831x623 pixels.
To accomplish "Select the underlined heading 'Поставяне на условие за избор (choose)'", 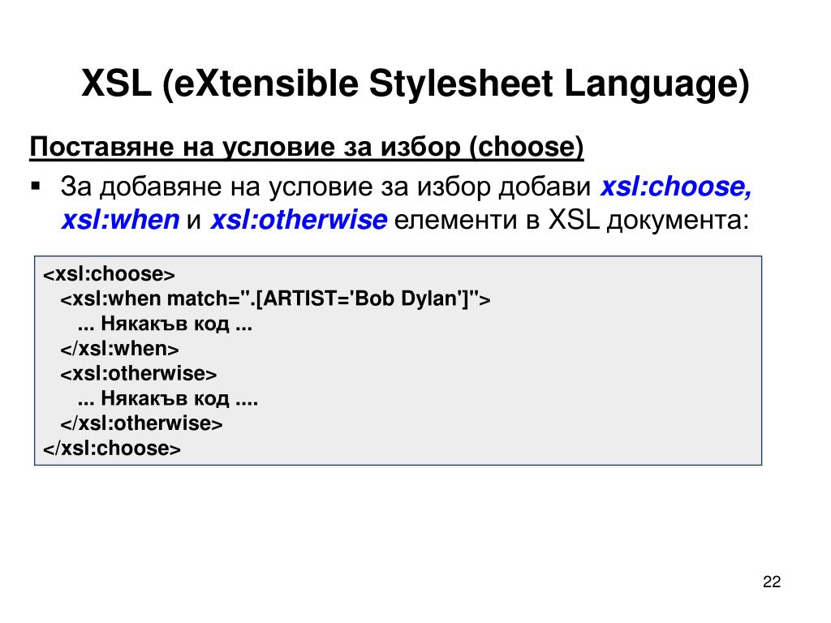I will 306,147.
